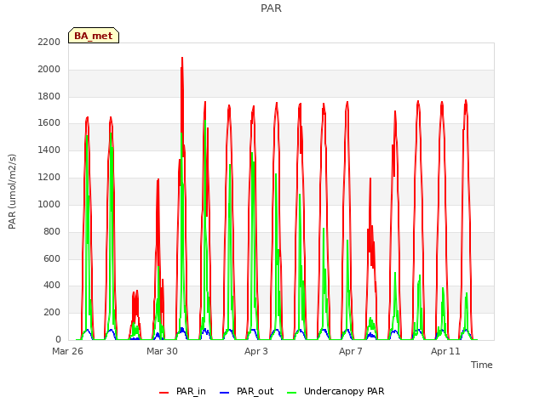This screenshot has width=545, height=408.
Task: Click the 800 y-axis tick label
Action: tap(52, 231)
